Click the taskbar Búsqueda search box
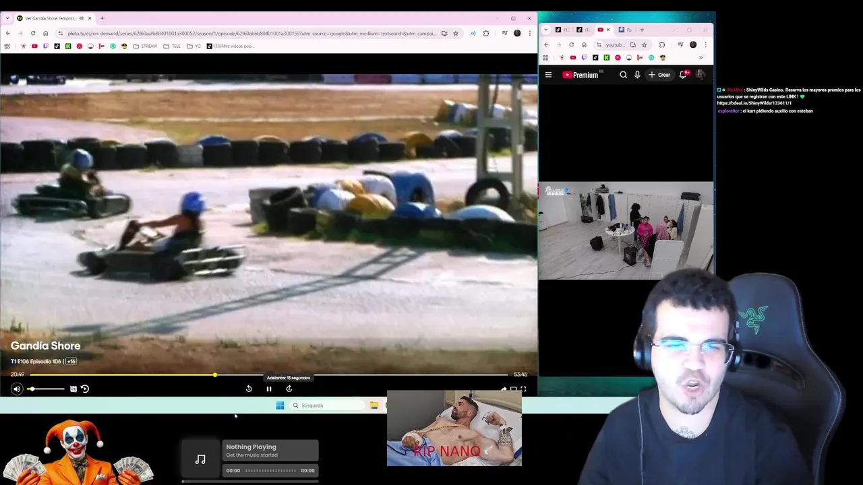863x485 pixels. (x=327, y=406)
